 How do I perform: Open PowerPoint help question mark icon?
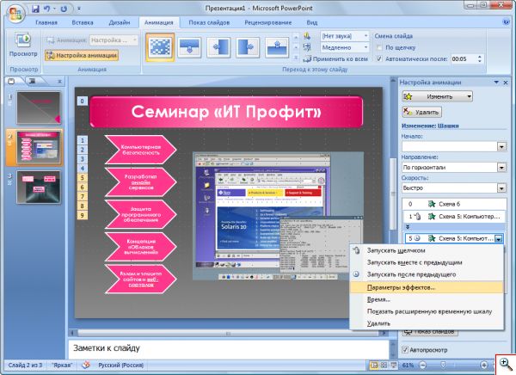point(507,22)
